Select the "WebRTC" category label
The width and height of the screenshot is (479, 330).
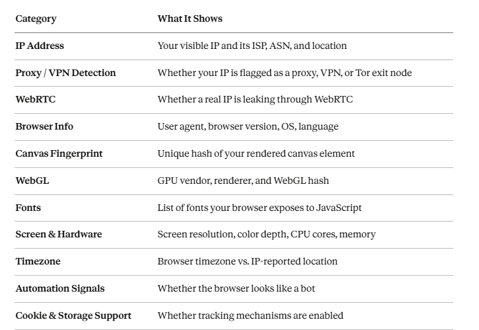[32, 99]
